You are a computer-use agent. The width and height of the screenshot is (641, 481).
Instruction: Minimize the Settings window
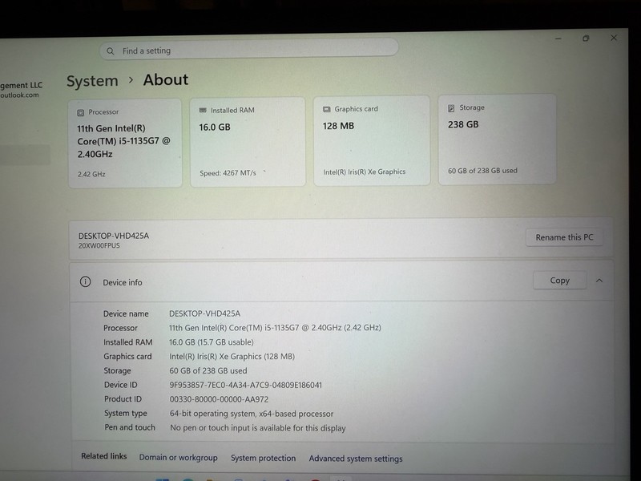coord(558,38)
